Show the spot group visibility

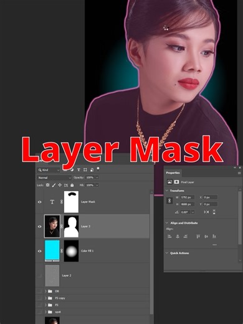pos(40,312)
